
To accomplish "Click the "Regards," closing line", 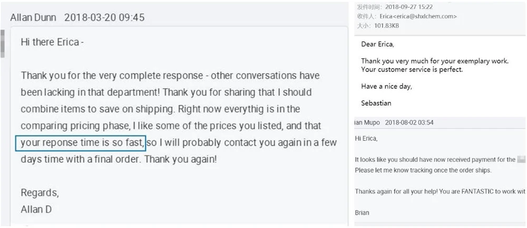I will [x=40, y=192].
